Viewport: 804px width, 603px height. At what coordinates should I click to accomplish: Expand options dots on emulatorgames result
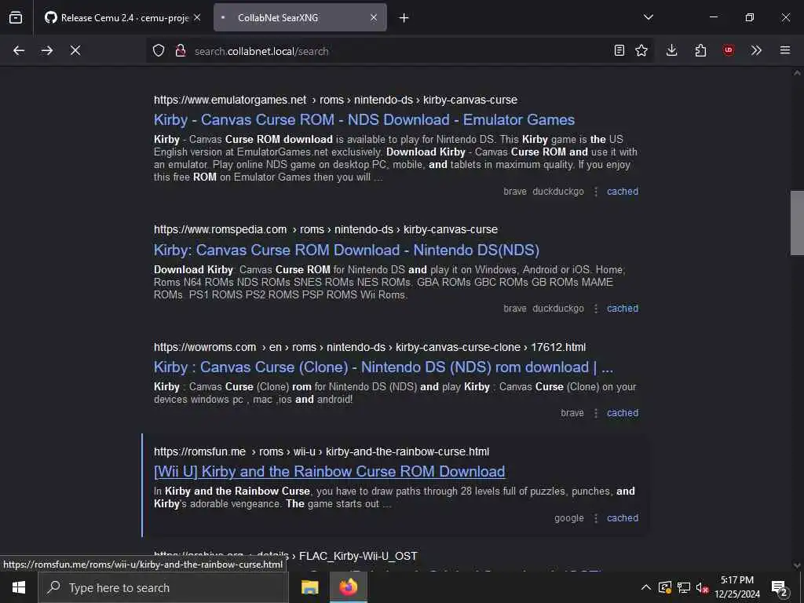pyautogui.click(x=596, y=192)
